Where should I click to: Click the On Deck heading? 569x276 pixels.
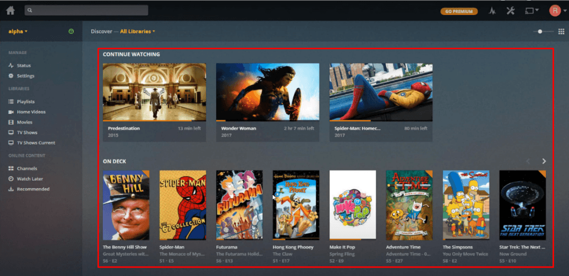pos(114,161)
